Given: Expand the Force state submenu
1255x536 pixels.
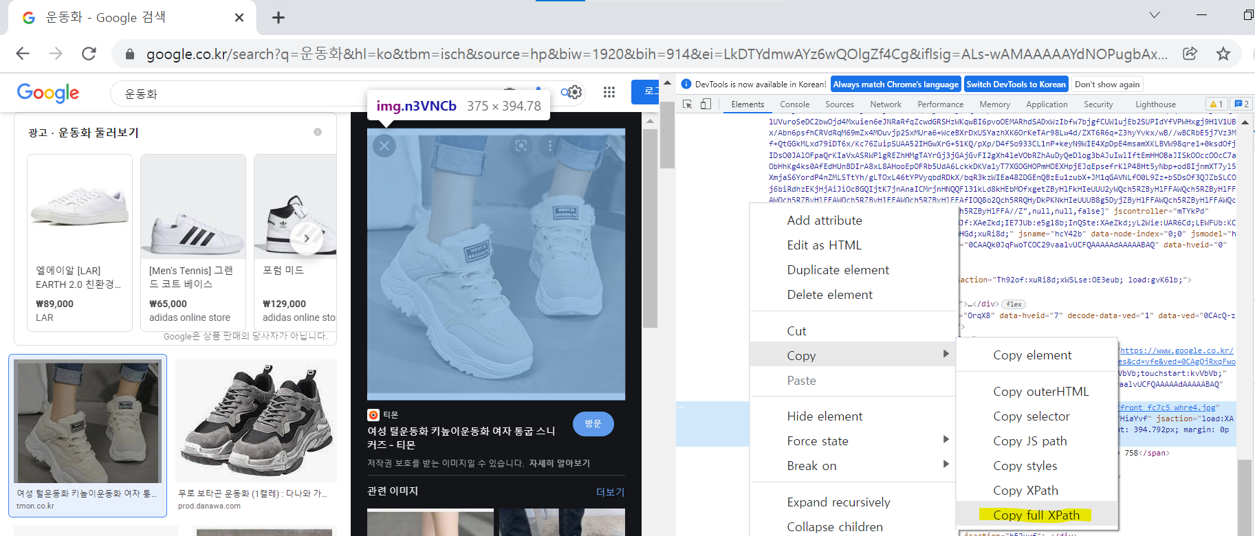Looking at the screenshot, I should [x=853, y=441].
